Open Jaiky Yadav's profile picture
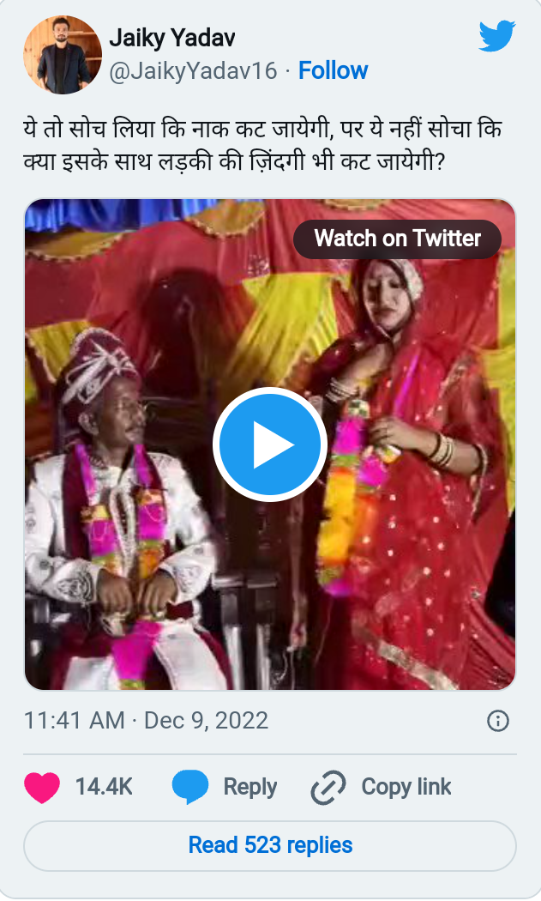The height and width of the screenshot is (901, 541). click(62, 54)
